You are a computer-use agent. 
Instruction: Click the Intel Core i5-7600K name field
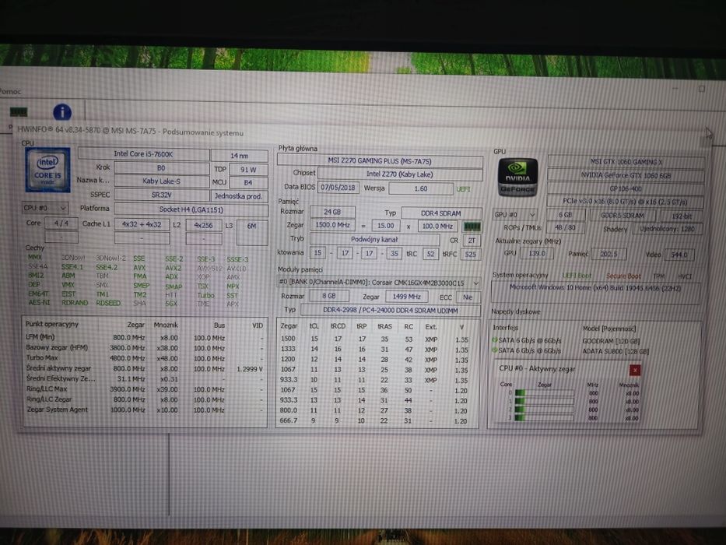click(x=143, y=154)
